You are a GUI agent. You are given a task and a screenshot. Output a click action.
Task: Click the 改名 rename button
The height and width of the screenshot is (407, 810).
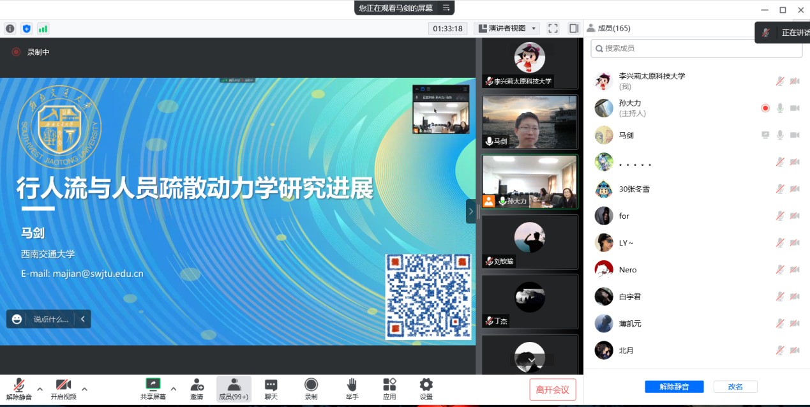point(735,387)
